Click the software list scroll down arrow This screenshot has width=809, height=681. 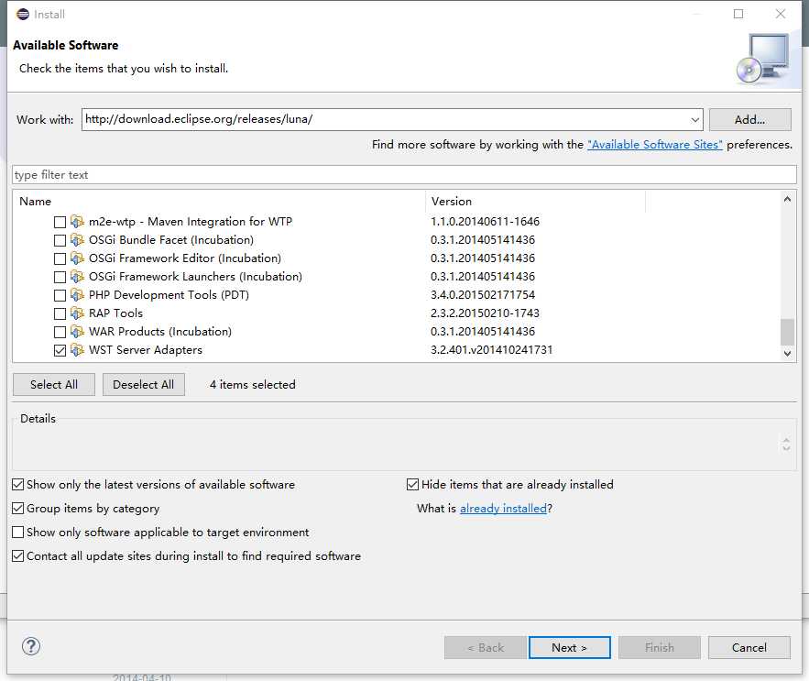(x=787, y=353)
